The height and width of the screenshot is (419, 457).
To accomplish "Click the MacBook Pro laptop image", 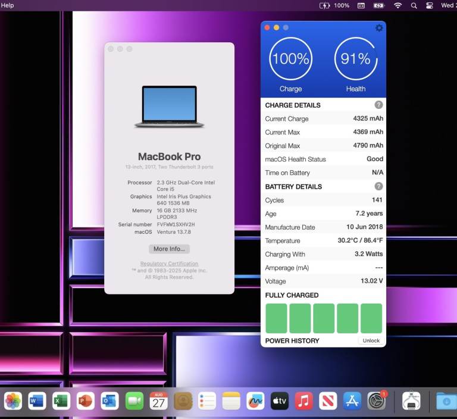I will (x=169, y=107).
